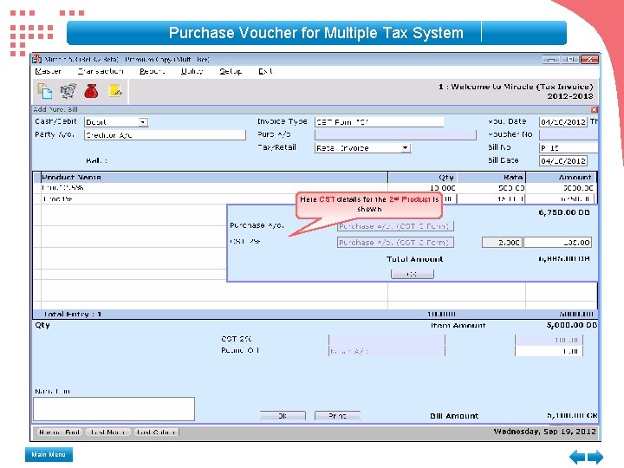Click the CST amount 135.00 field

click(x=557, y=243)
